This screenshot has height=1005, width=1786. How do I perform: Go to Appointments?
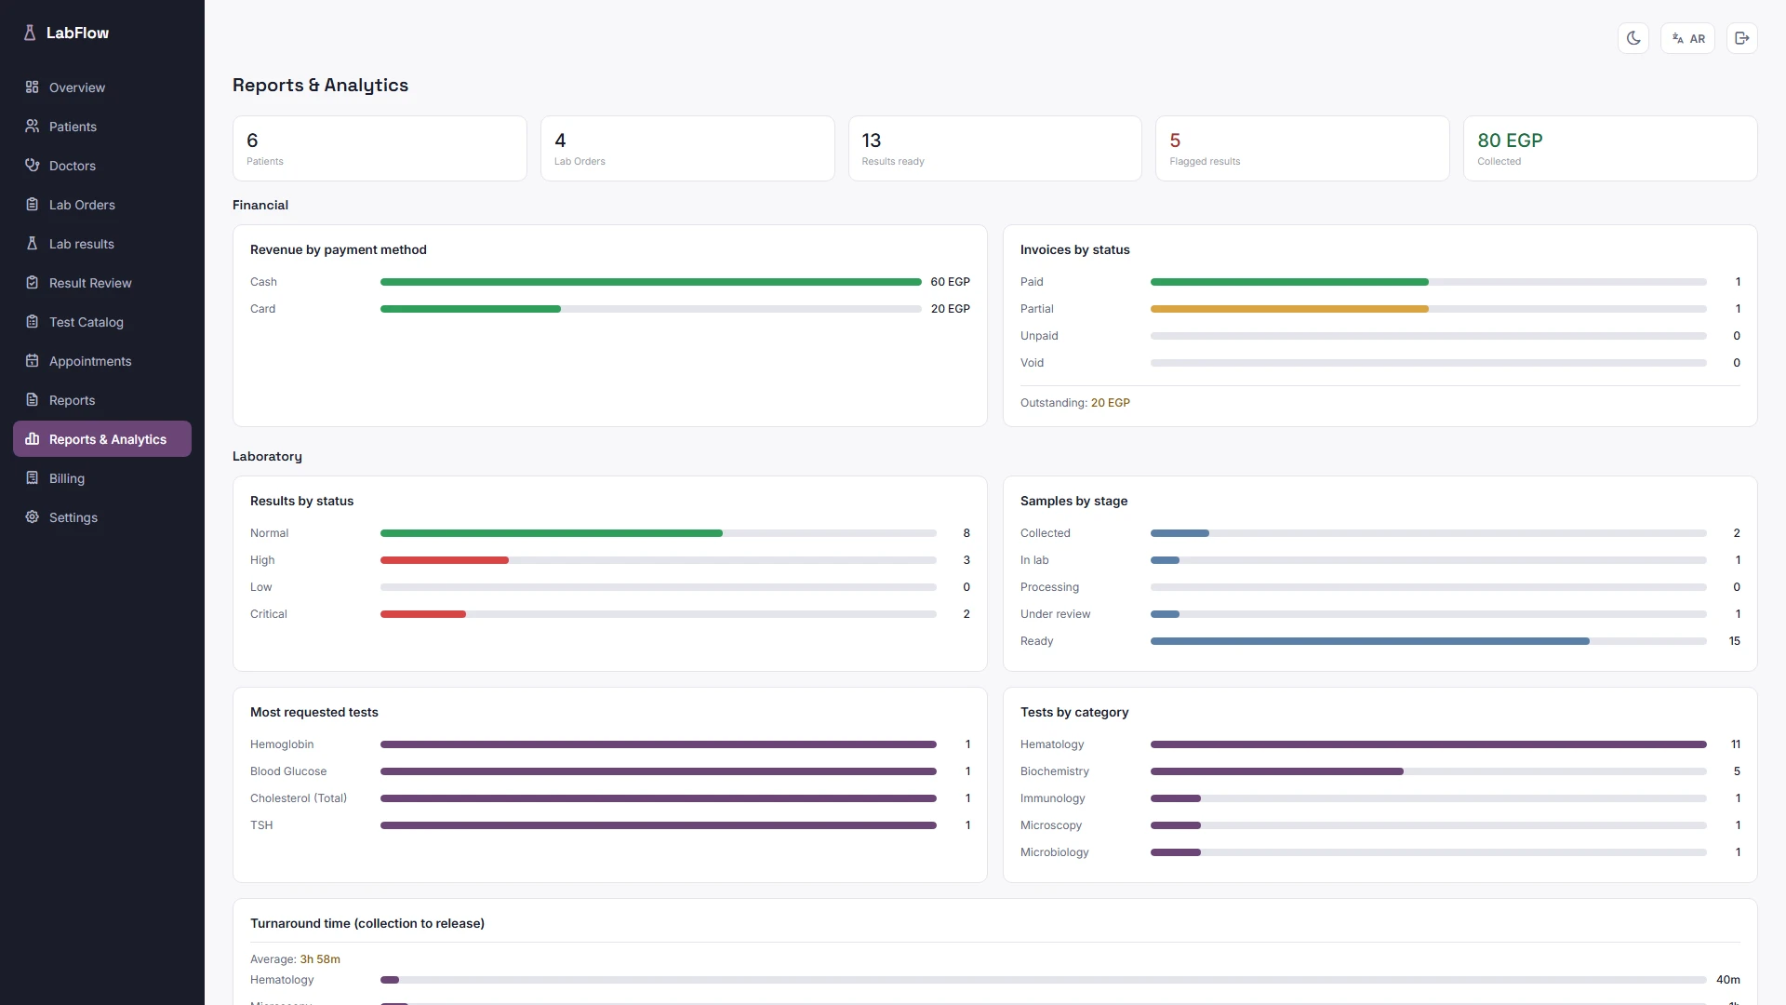coord(102,360)
